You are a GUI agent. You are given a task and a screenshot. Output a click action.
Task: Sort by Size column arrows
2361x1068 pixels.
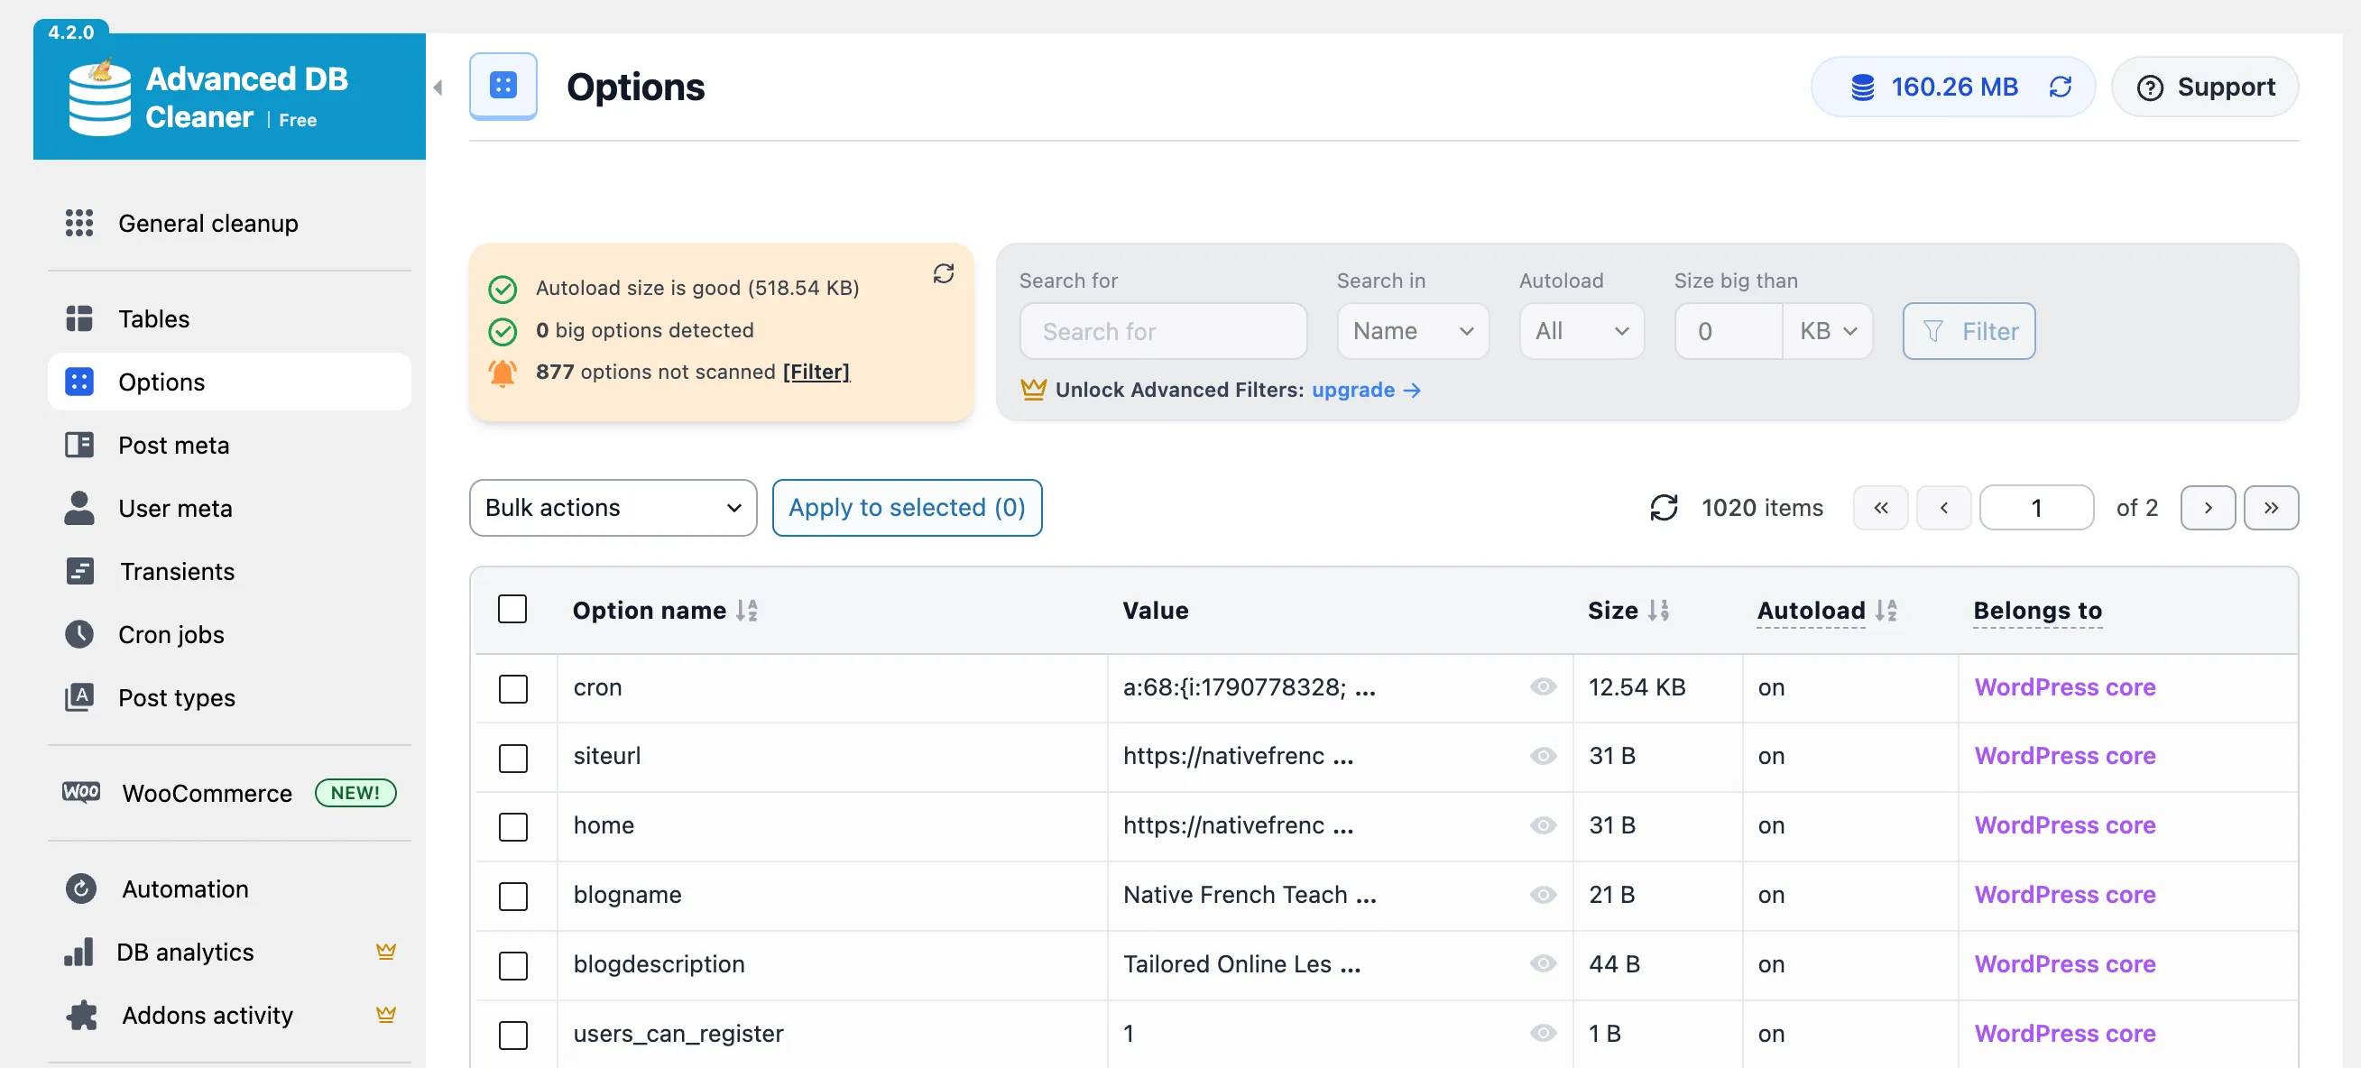1659,610
